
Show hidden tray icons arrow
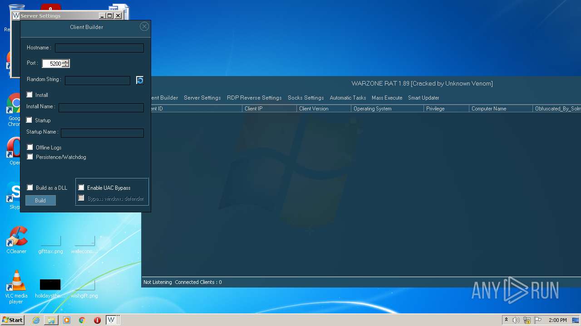(506, 320)
